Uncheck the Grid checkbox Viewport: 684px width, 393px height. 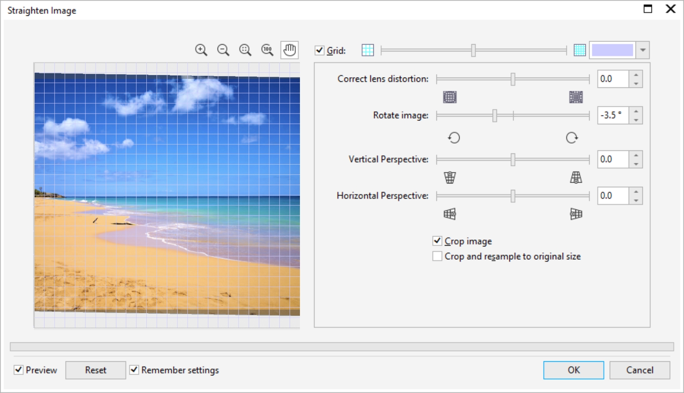click(x=319, y=50)
